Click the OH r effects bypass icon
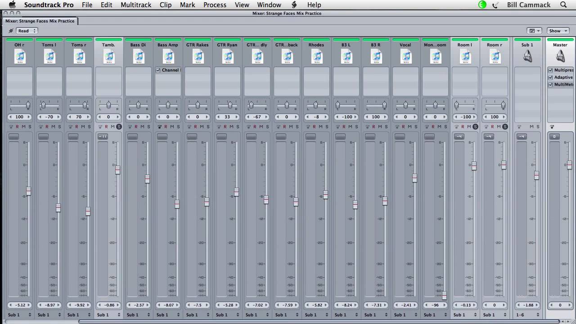The height and width of the screenshot is (324, 576). click(11, 127)
